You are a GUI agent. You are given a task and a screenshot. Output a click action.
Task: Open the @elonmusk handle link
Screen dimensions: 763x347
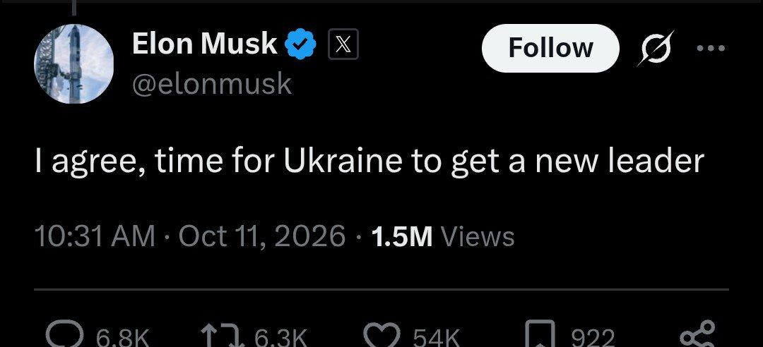(x=212, y=84)
